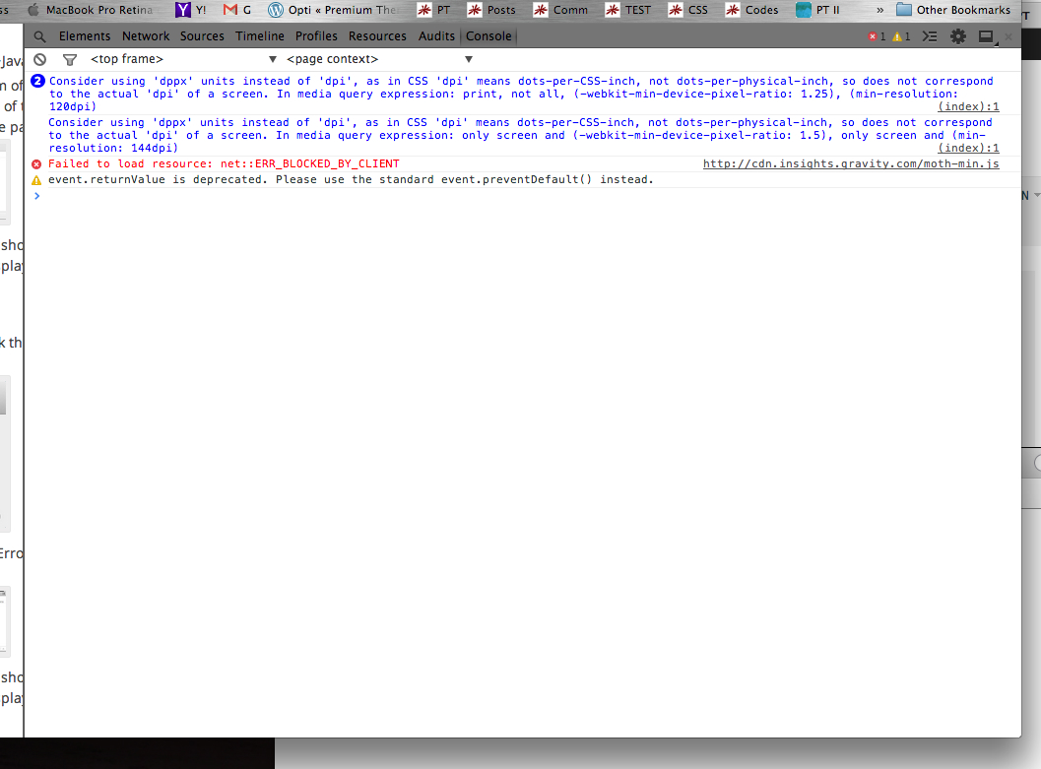Open the Other Bookmarks folder
Viewport: 1041px width, 769px height.
(952, 10)
